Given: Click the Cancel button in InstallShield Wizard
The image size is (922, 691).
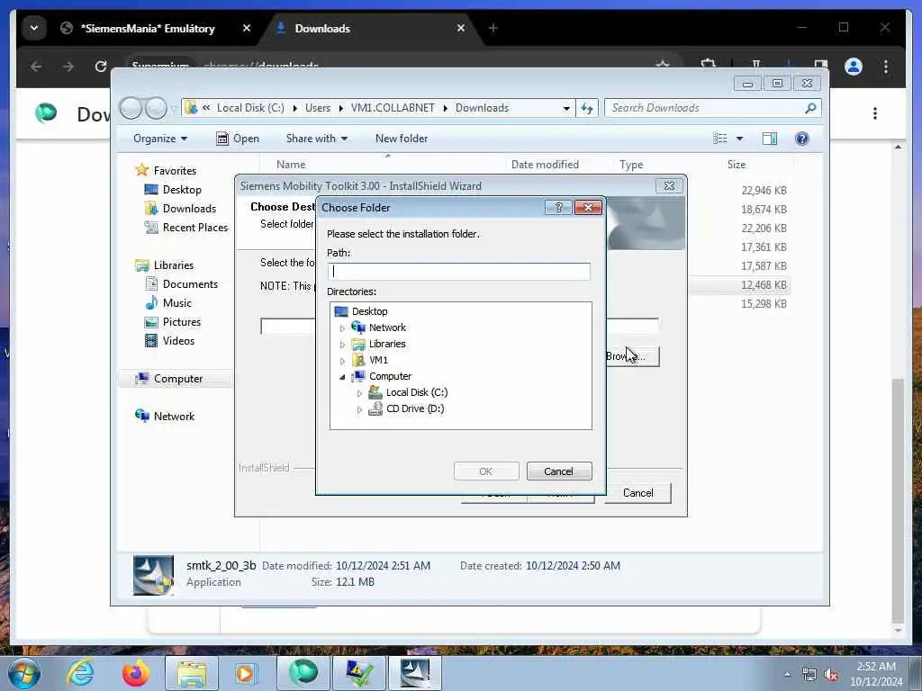Looking at the screenshot, I should pyautogui.click(x=638, y=493).
